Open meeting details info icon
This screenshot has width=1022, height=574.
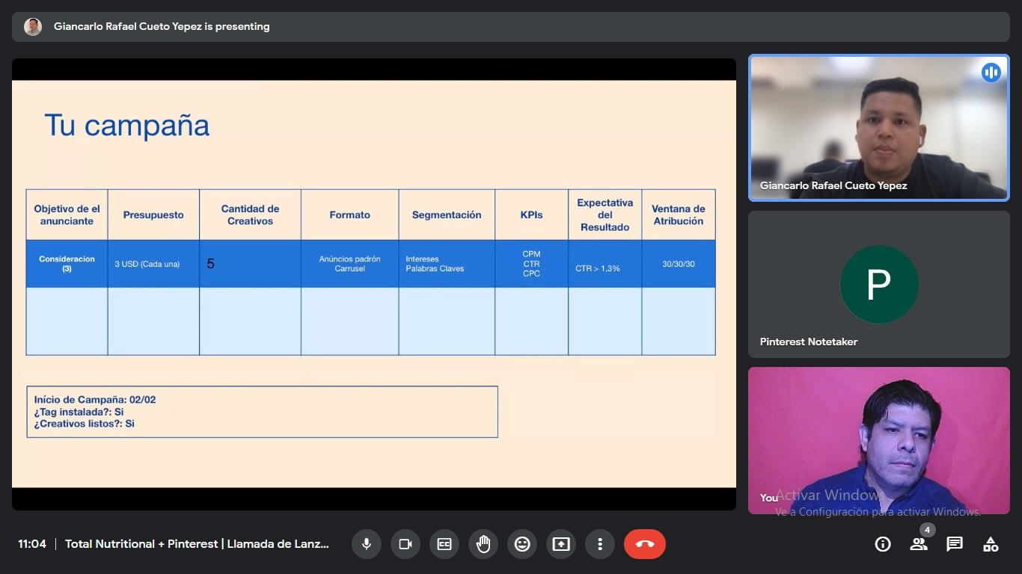[883, 544]
